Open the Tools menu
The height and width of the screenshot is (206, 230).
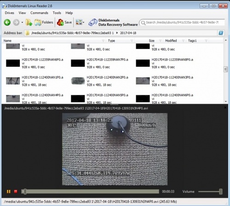[57, 13]
